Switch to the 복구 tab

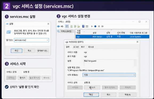[x=83, y=47]
